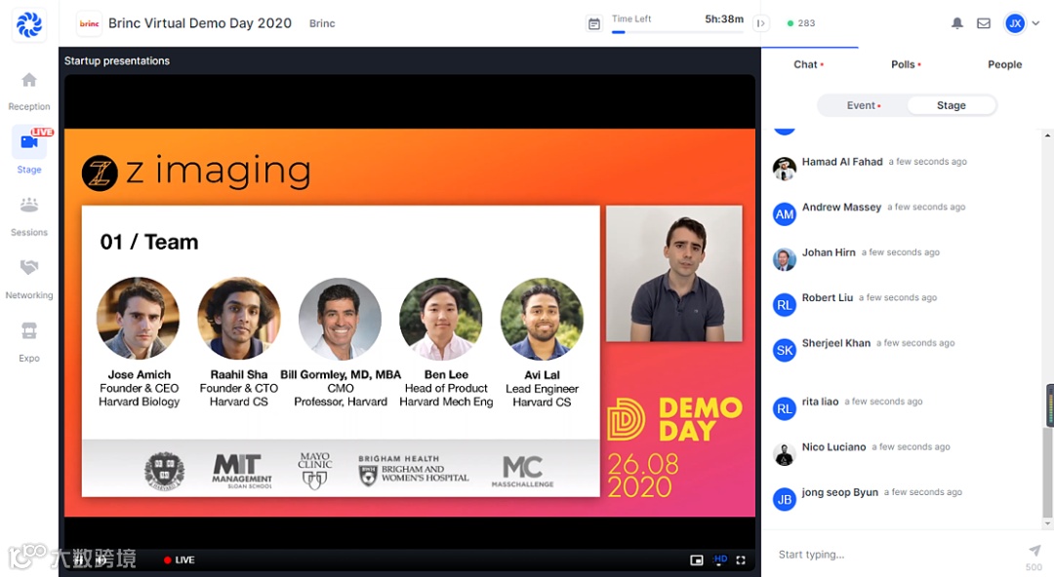This screenshot has height=577, width=1054.
Task: Visit the Expo booths
Action: 29,342
